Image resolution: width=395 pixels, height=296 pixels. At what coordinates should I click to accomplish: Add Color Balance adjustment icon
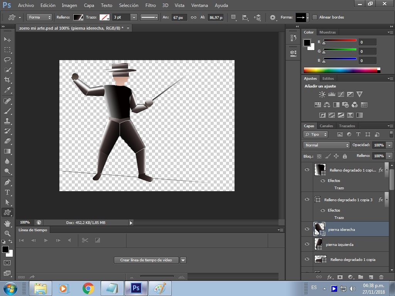click(x=327, y=105)
